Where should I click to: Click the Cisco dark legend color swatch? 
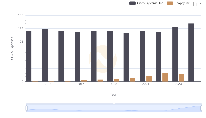132,3
